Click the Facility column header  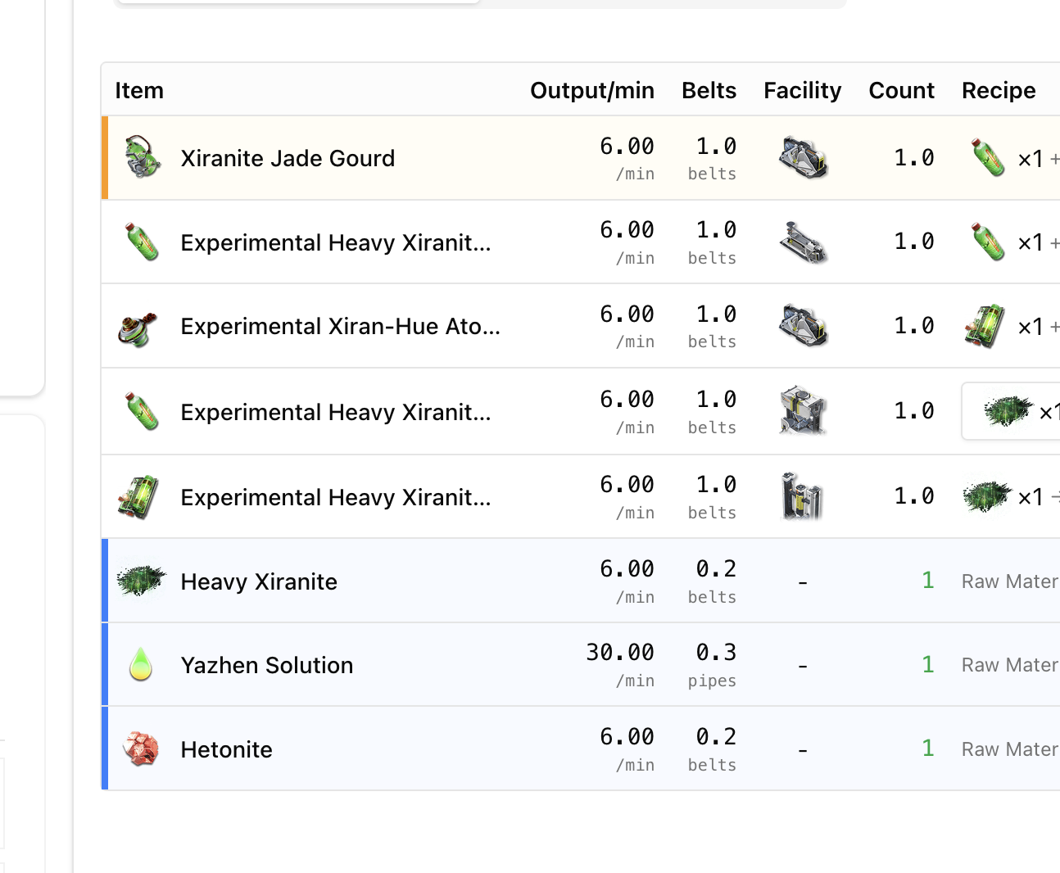pos(803,90)
